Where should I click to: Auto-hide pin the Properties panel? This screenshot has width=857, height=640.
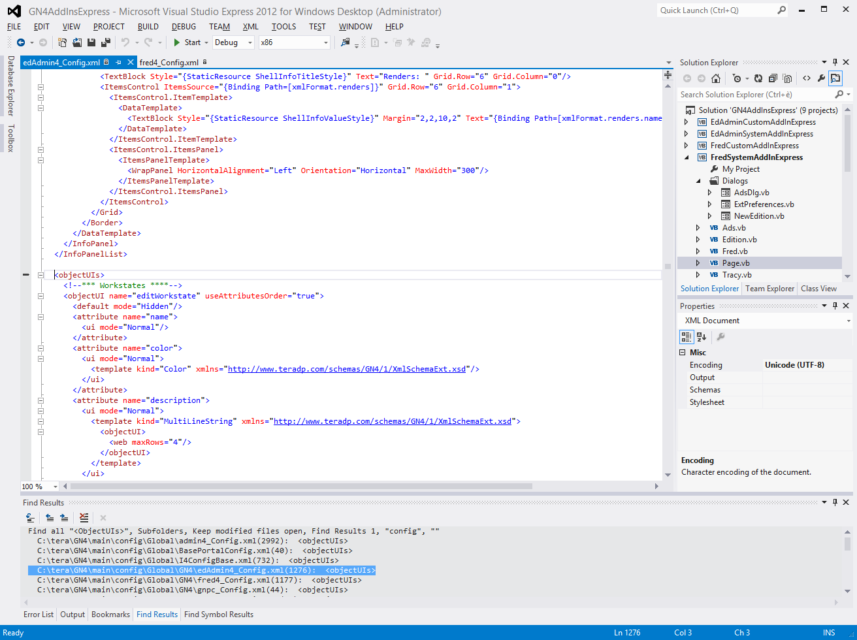(x=835, y=306)
